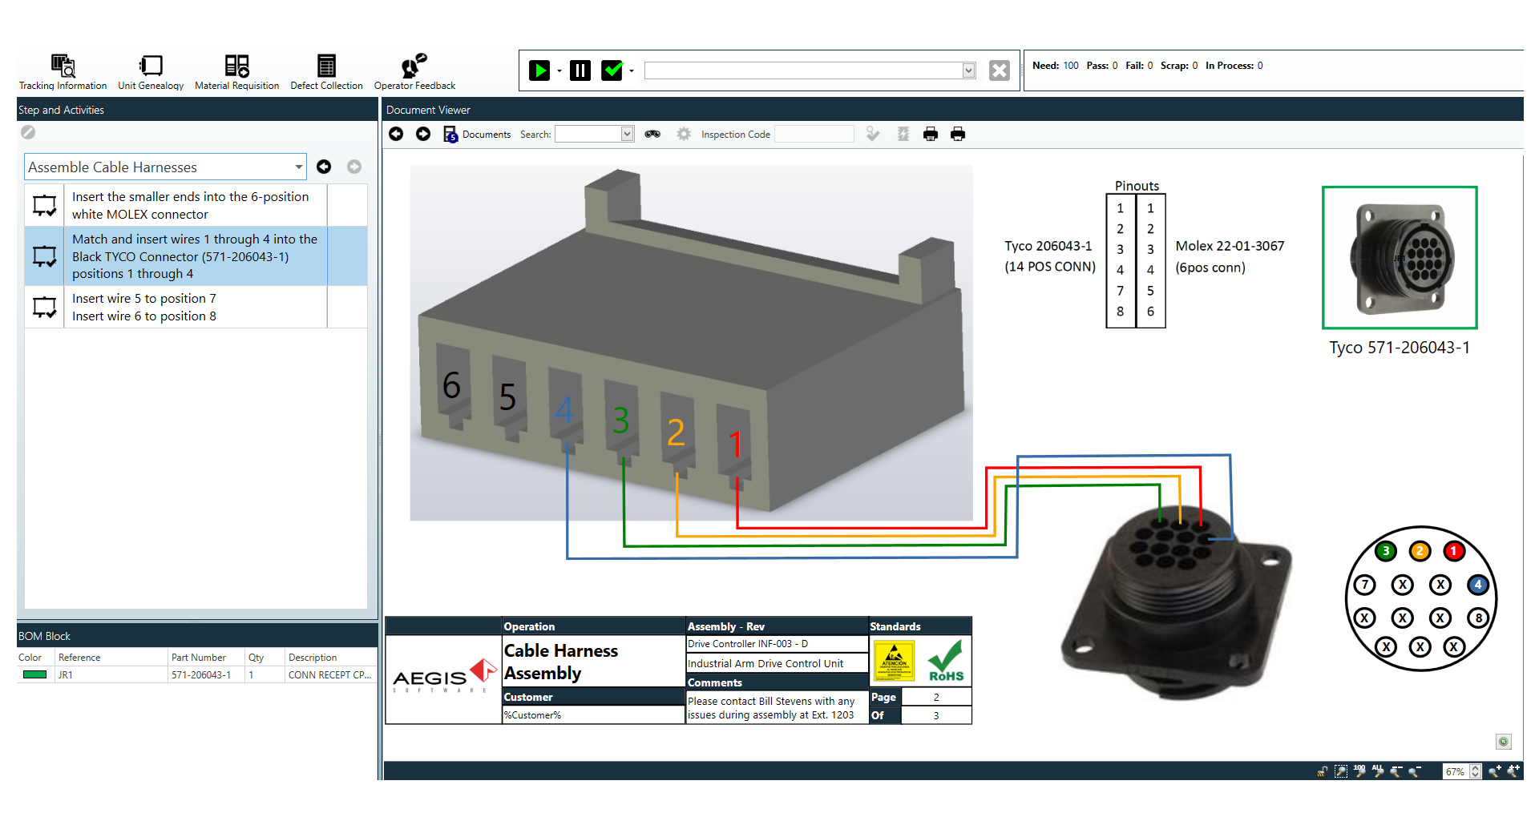
Task: Click the inspection checkmark icon
Action: [x=873, y=134]
